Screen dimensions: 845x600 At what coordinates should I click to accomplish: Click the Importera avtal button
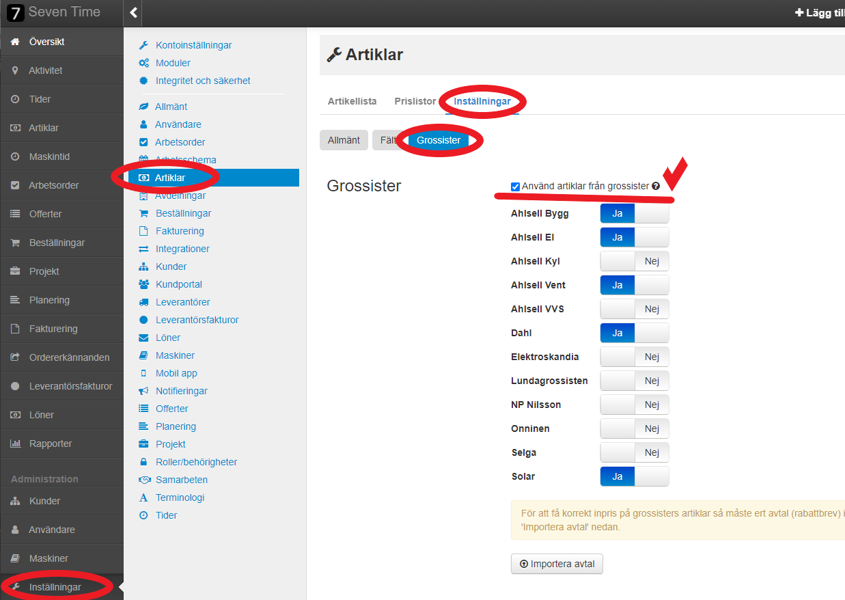pos(557,564)
